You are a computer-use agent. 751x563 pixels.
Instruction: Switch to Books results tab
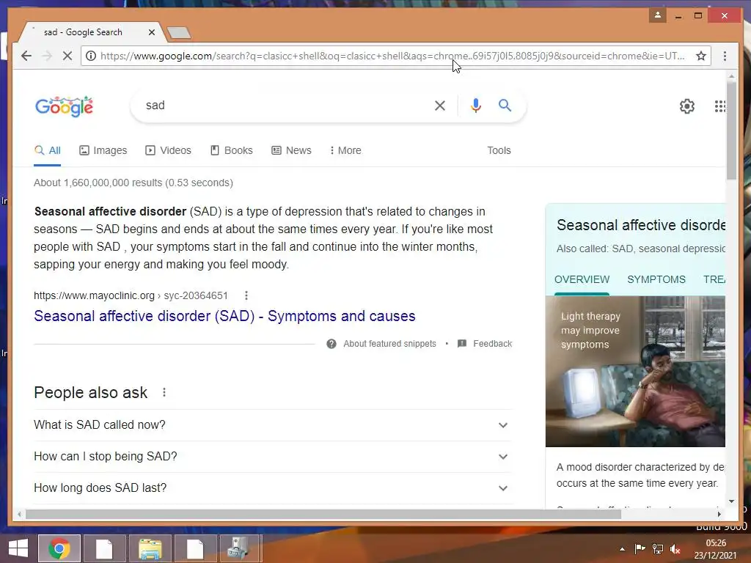coord(231,150)
